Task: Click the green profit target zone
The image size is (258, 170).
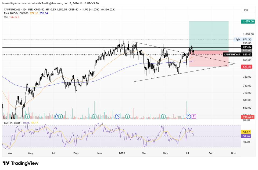Action: [209, 36]
